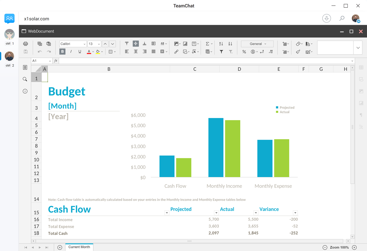Toggle underline formatting

(80, 52)
